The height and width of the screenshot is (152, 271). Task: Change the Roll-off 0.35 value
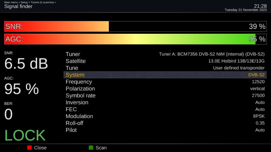click(165, 123)
